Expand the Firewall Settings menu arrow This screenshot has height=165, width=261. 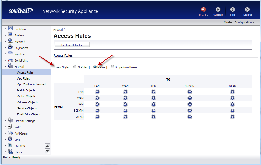coord(5,121)
